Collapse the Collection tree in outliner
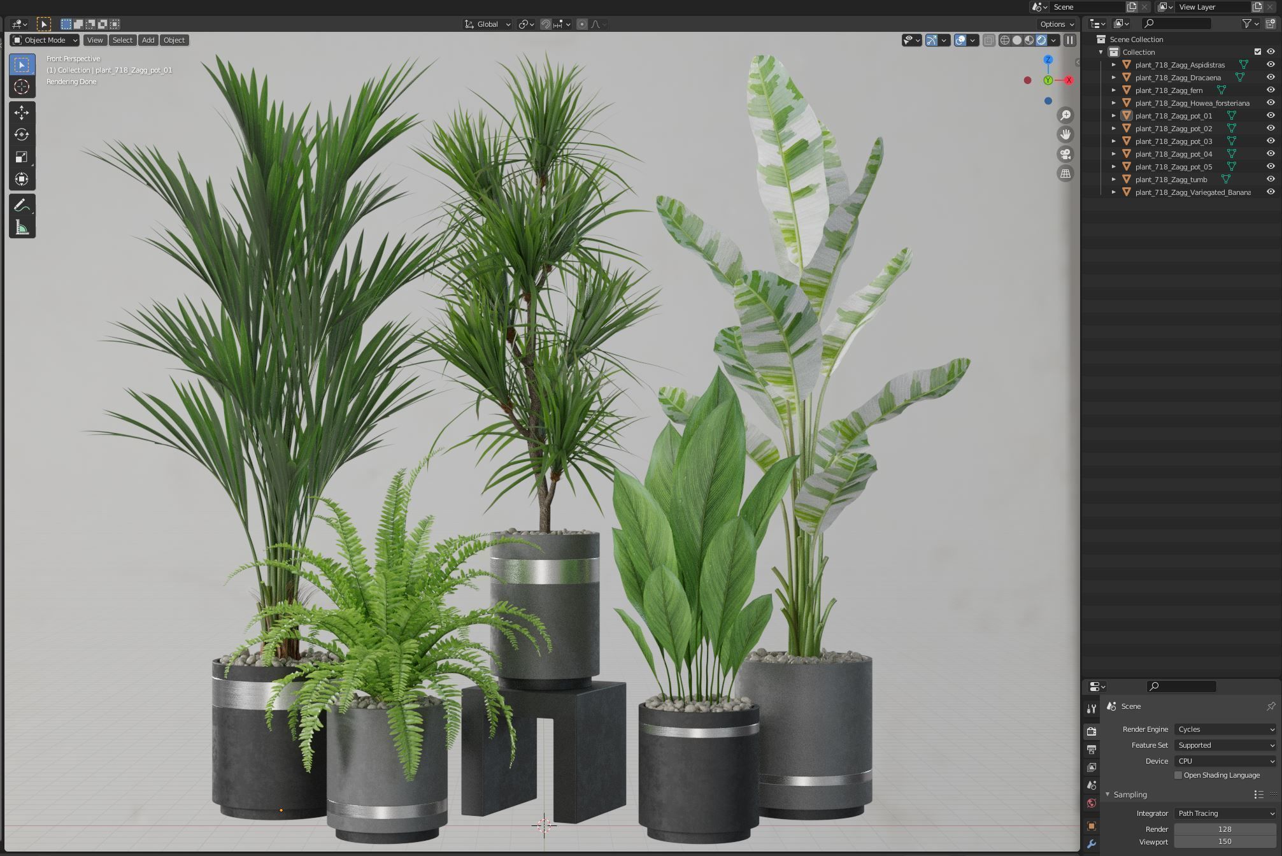Screen dimensions: 1282x856 pos(1100,52)
